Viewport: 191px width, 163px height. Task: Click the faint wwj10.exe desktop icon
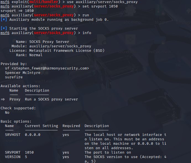14,81
